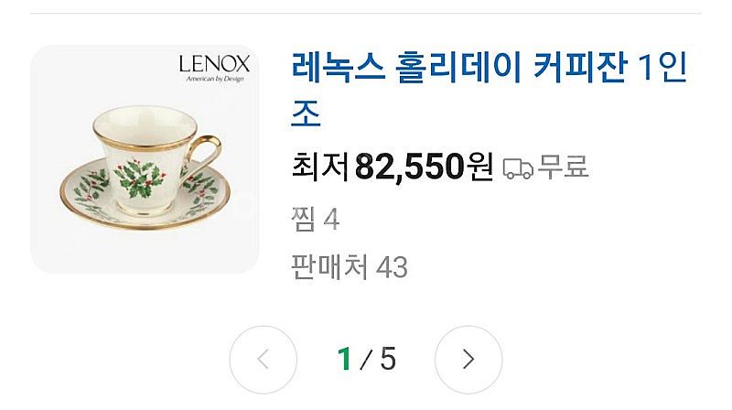Click the 1인 text in title
Image resolution: width=732 pixels, height=410 pixels.
(x=662, y=67)
